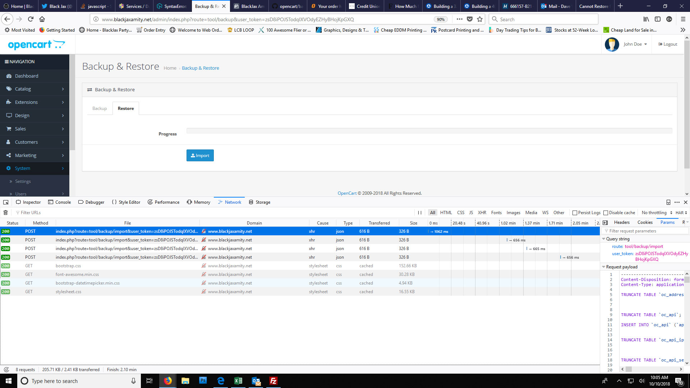
Task: Collapse the Query string section
Action: [x=604, y=239]
